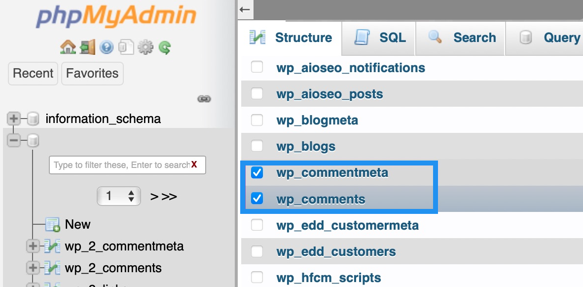Open the wp_edd_customermeta table link
Image resolution: width=583 pixels, height=287 pixels.
(x=347, y=226)
